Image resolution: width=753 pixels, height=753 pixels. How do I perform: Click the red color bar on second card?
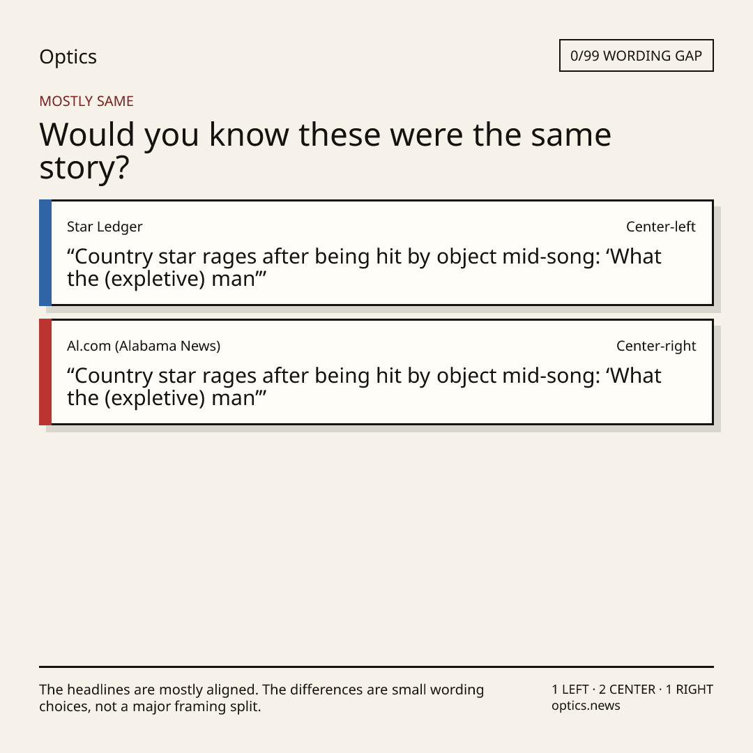[45, 372]
